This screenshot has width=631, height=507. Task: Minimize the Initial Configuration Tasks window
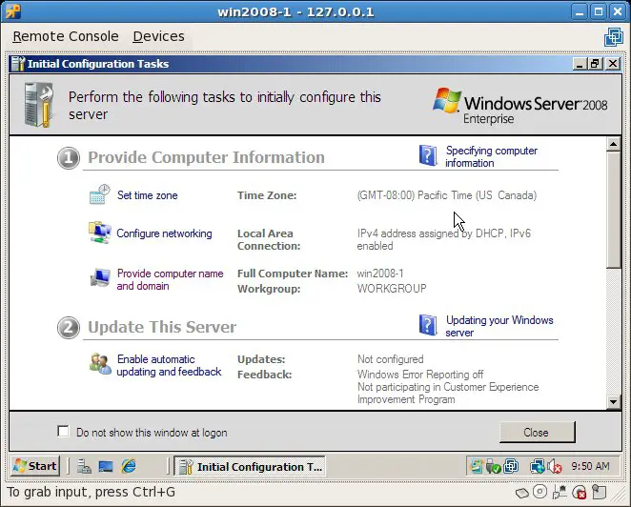click(580, 64)
